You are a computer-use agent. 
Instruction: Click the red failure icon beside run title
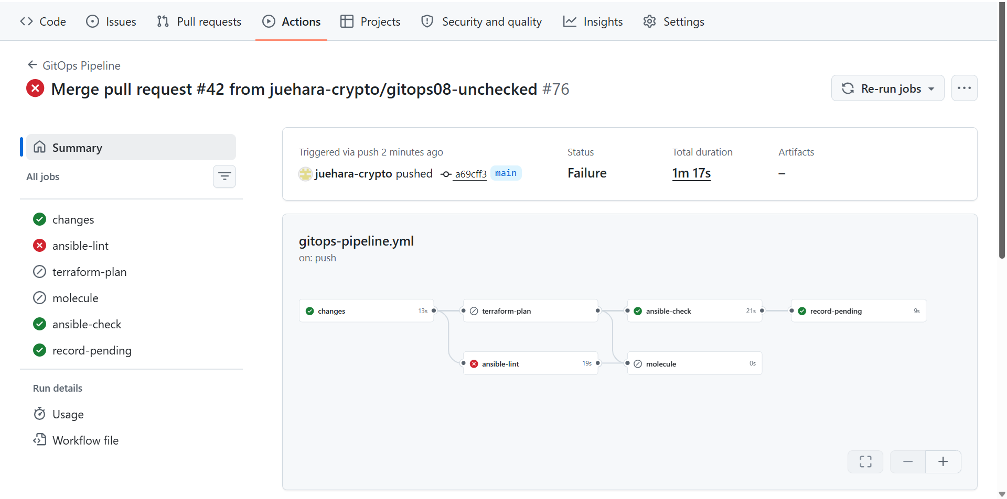35,88
